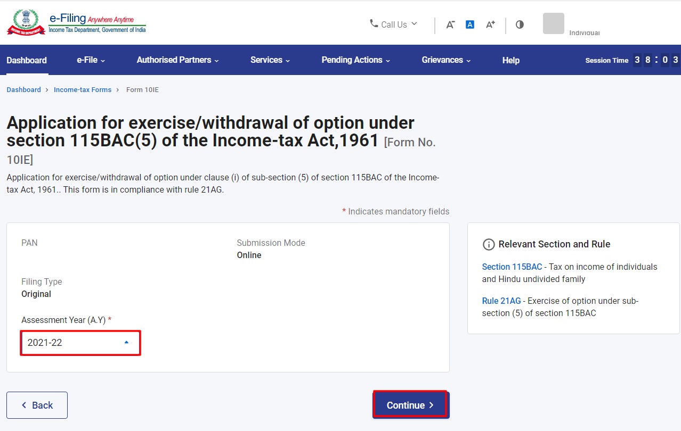Expand the Authorised Partners menu

pyautogui.click(x=178, y=60)
